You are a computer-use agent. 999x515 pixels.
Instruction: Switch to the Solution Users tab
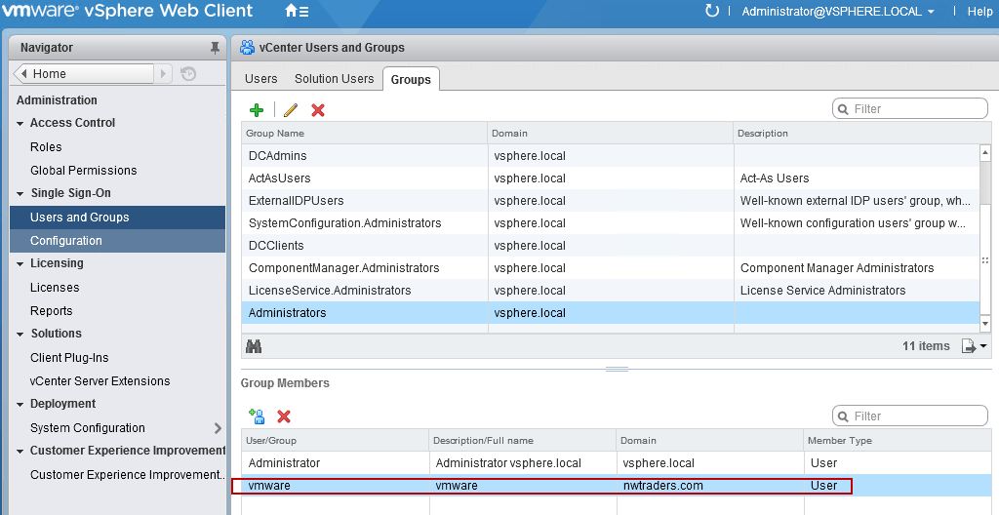[x=334, y=79]
